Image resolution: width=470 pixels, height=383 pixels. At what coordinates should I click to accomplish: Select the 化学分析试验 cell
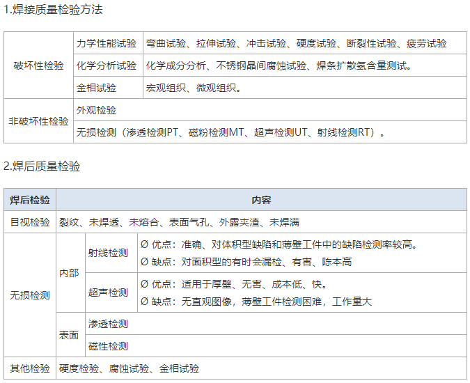coord(107,65)
